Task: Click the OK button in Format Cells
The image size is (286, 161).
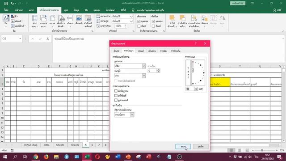Action: (x=183, y=147)
